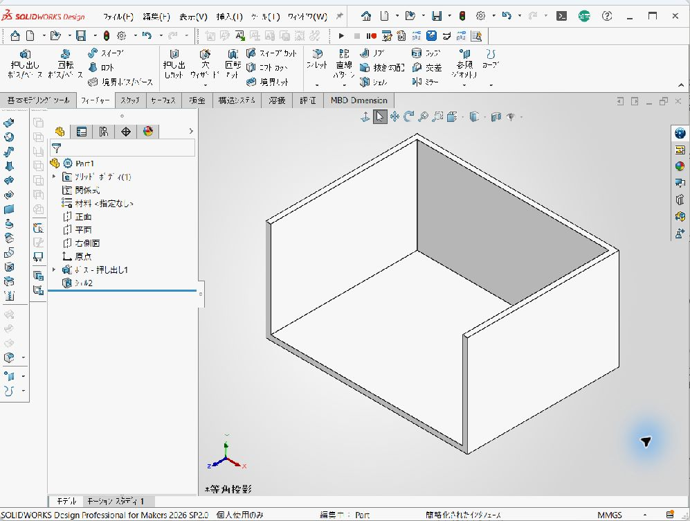Open the DisplayManager color ball tab

click(x=148, y=131)
